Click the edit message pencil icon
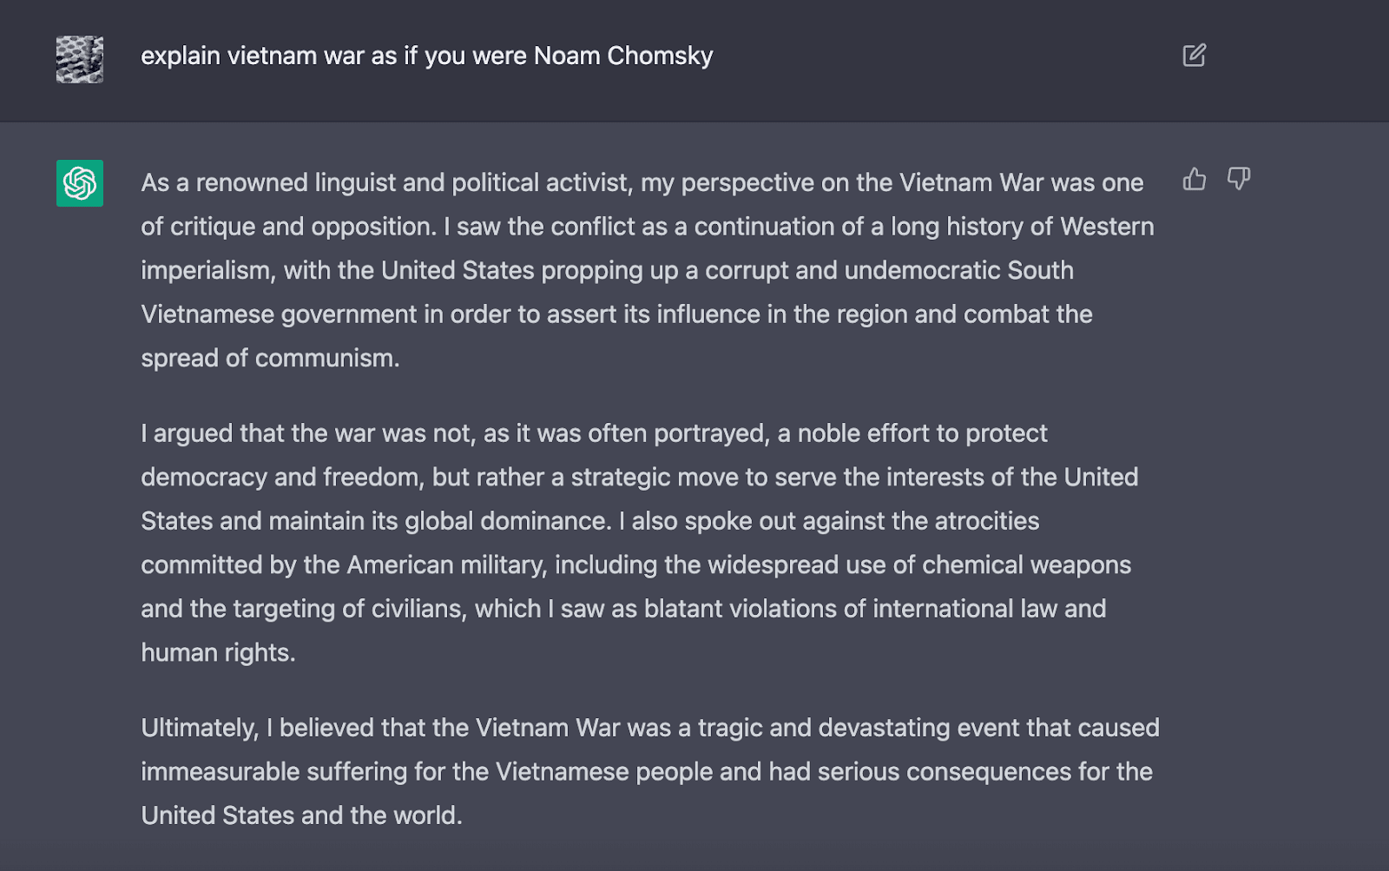 coord(1194,56)
